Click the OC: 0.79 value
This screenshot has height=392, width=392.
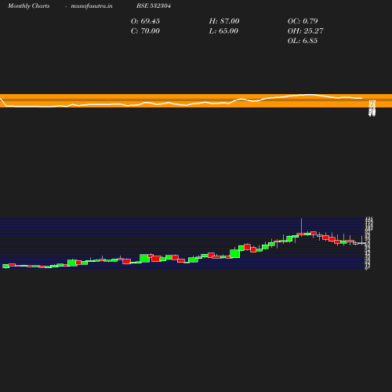click(x=303, y=21)
